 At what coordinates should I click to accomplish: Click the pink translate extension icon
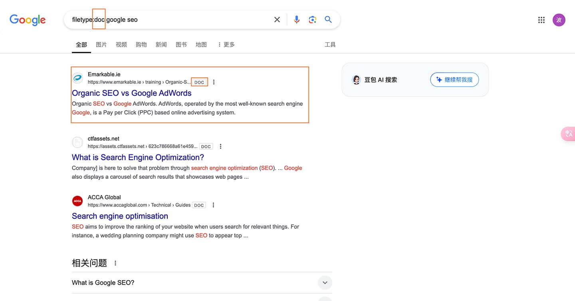568,134
